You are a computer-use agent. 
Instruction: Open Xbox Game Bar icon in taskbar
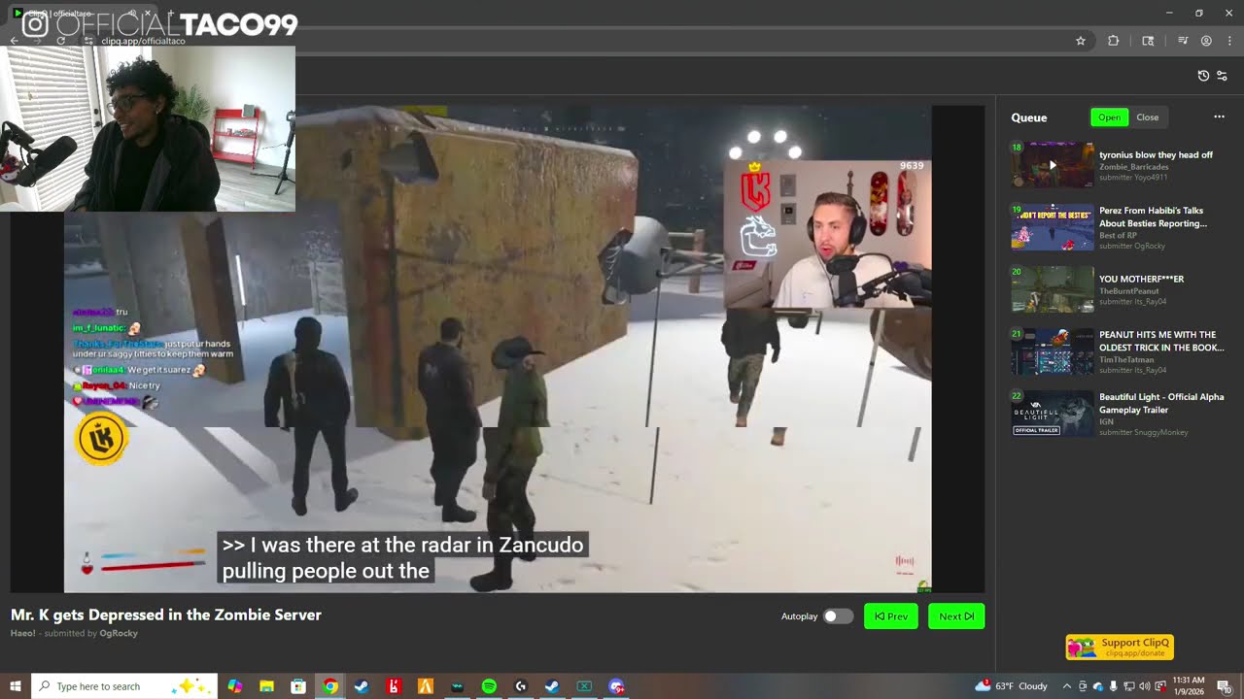[584, 686]
